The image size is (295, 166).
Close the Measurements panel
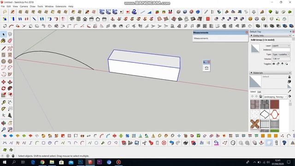point(247,32)
